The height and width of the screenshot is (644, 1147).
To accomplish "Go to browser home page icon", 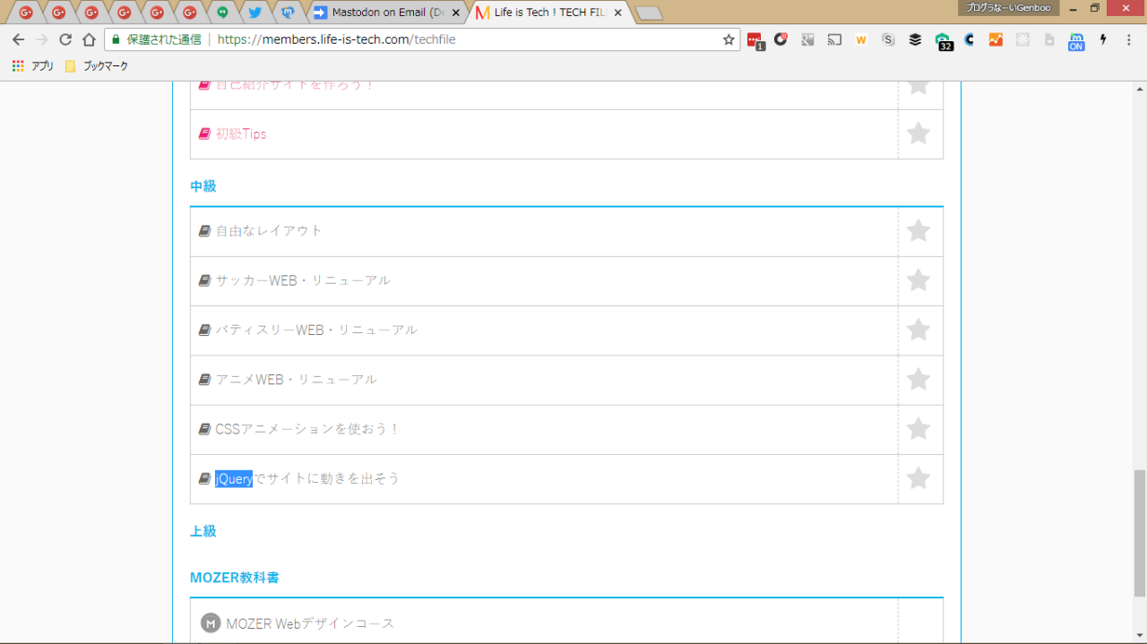I will pos(89,39).
